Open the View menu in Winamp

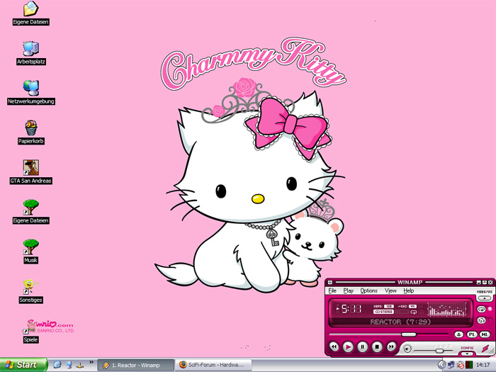[x=390, y=291]
